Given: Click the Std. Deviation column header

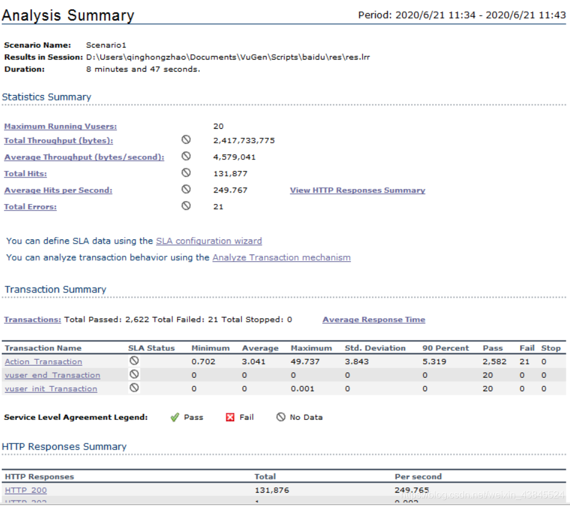Looking at the screenshot, I should [375, 348].
